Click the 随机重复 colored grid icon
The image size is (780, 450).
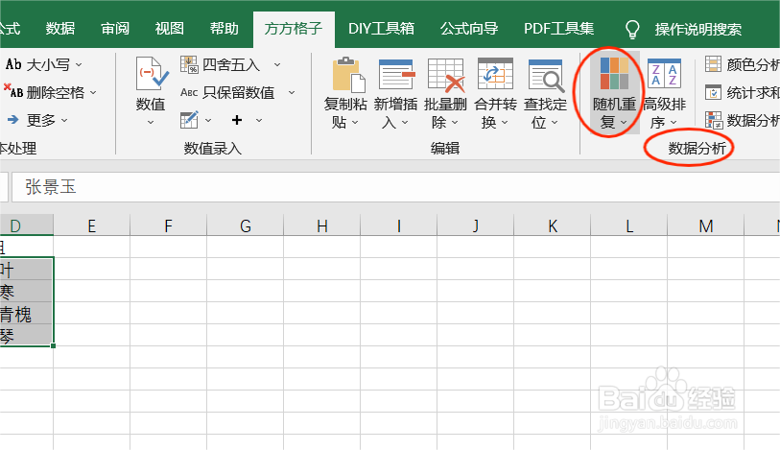point(614,73)
